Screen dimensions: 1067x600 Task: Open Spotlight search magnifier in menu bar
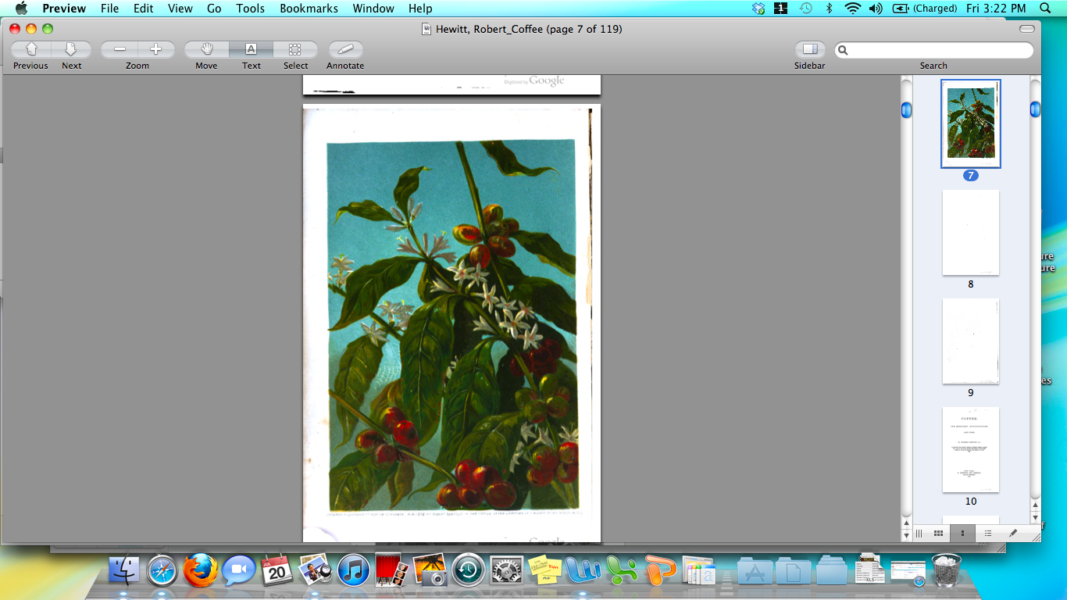(x=1046, y=9)
